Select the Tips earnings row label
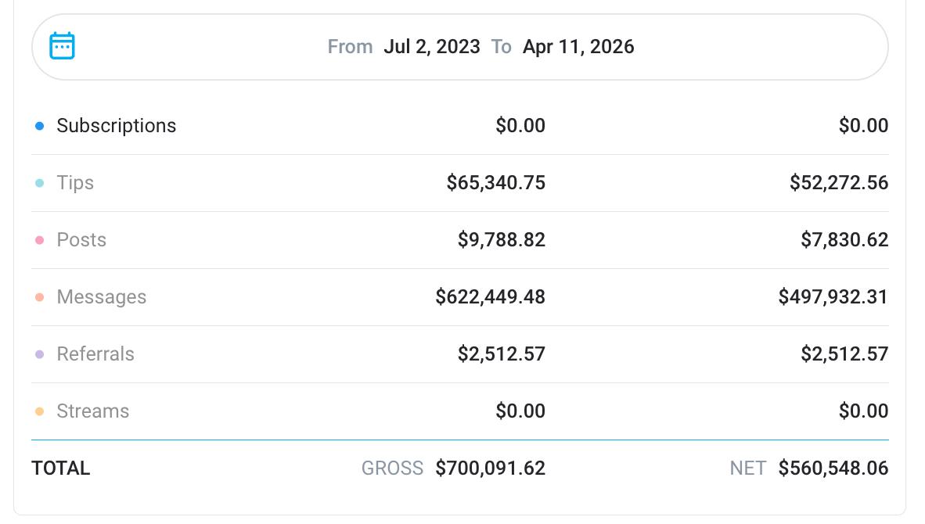Viewport: 925px width, 524px height. (x=75, y=183)
